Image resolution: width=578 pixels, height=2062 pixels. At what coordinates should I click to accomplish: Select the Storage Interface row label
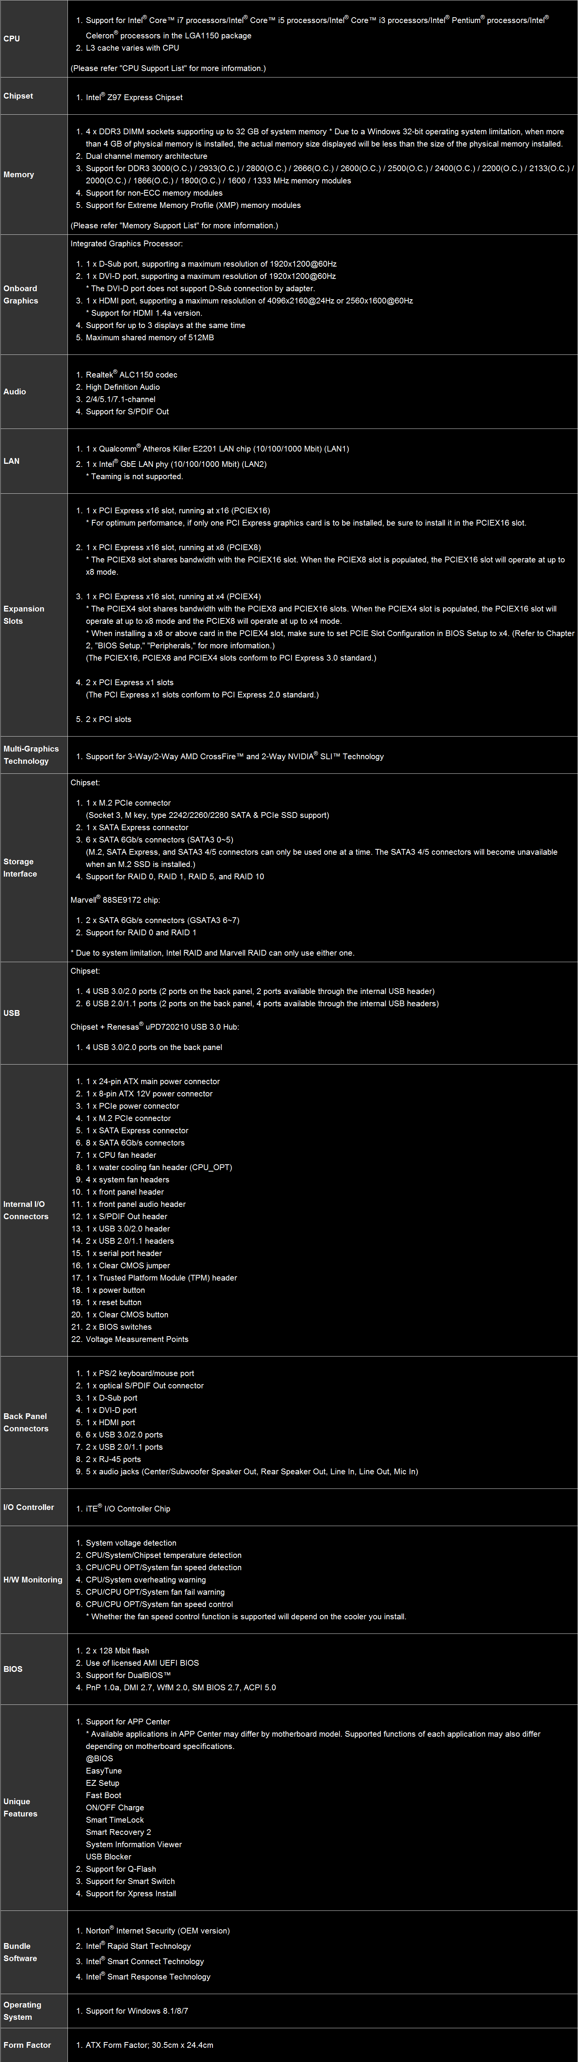click(x=20, y=868)
